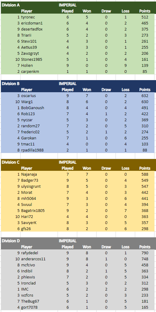The height and width of the screenshot is (312, 156).
Task: Click the Played column header in Division D
Action: point(68,247)
